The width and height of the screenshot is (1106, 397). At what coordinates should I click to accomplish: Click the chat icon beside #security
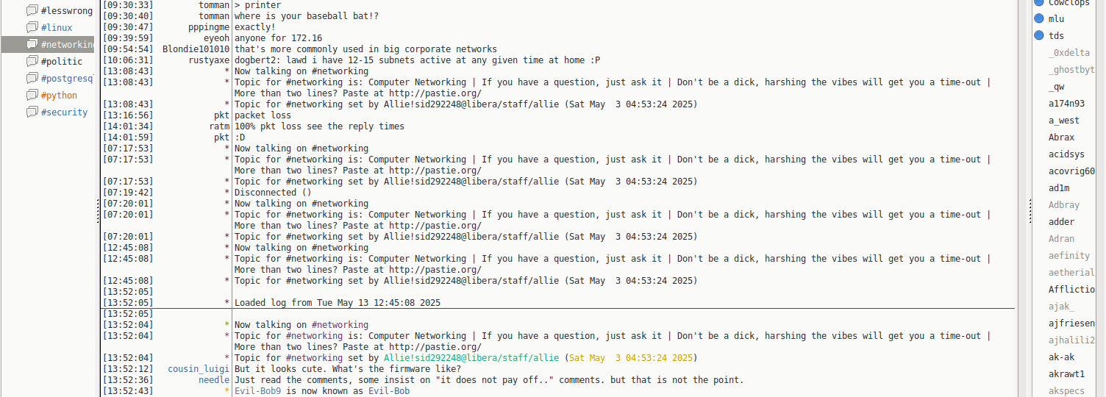[32, 112]
